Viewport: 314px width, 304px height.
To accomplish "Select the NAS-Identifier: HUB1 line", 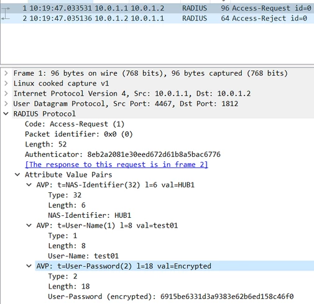I will click(x=90, y=215).
